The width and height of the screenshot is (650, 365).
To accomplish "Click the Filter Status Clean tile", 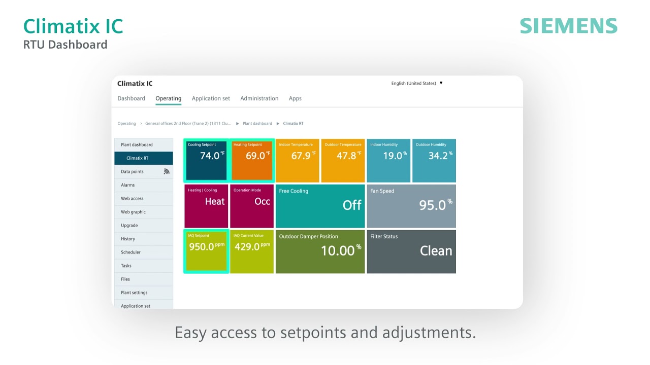I will pyautogui.click(x=411, y=251).
